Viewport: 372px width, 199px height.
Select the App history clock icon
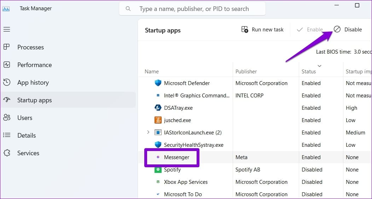(x=7, y=82)
